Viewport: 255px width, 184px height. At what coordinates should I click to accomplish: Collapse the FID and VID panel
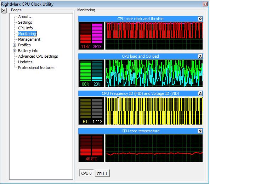point(200,93)
